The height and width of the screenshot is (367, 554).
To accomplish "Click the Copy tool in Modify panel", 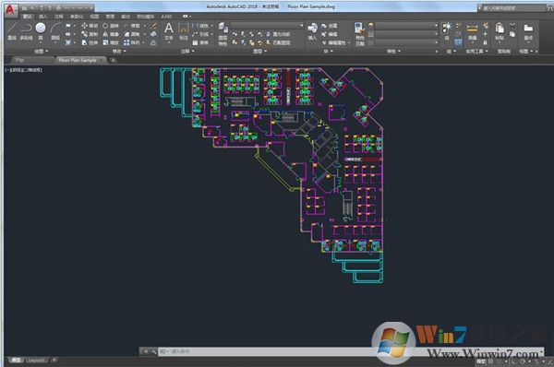I will [x=90, y=34].
